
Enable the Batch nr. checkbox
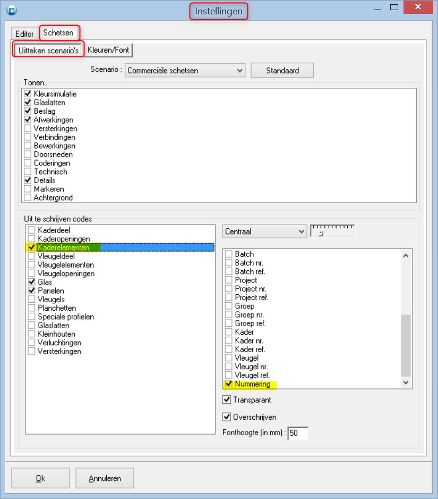229,263
